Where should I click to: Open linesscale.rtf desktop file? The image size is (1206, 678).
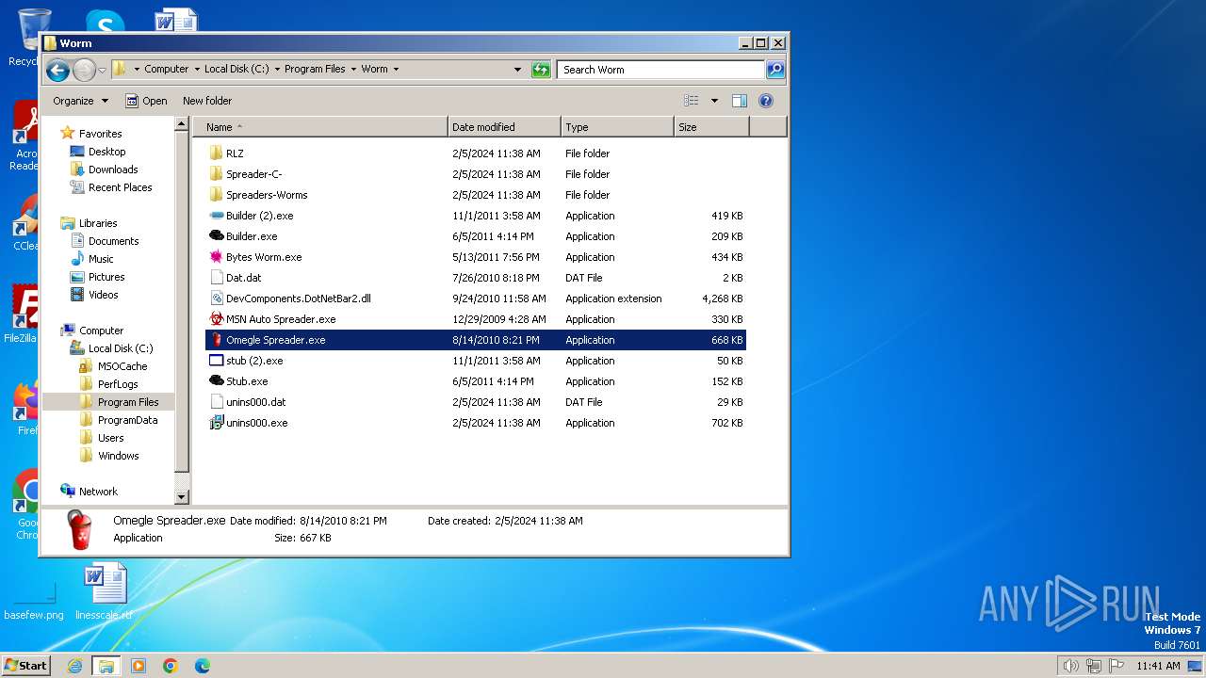click(x=104, y=593)
